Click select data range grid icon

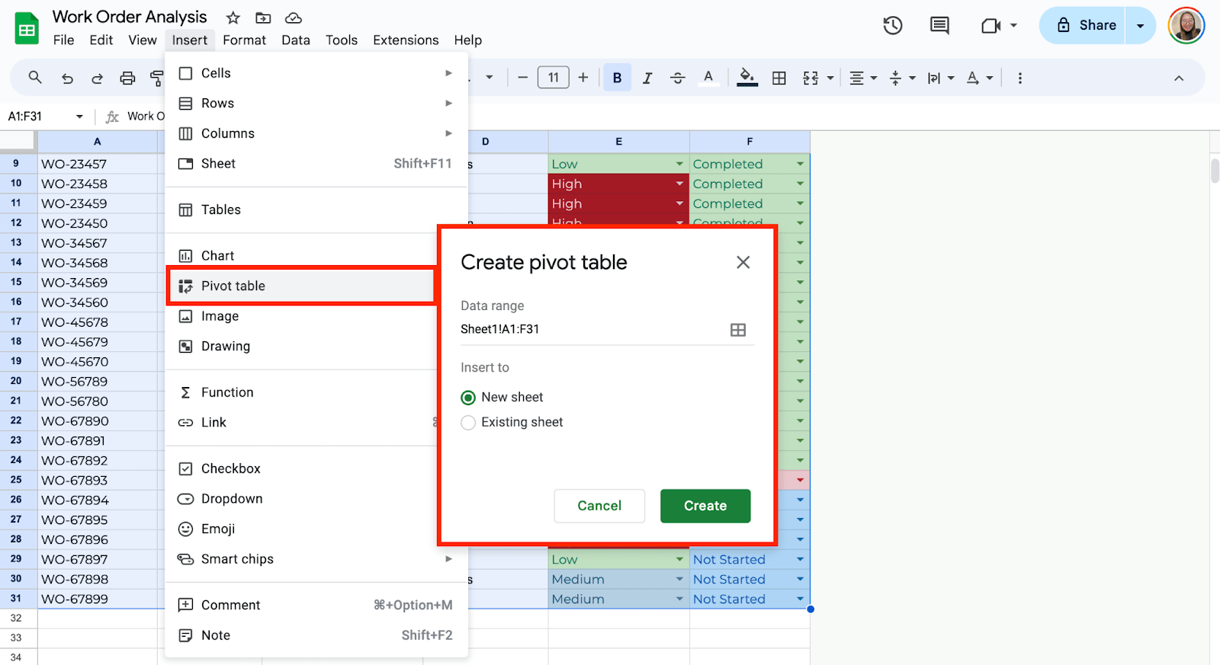click(x=737, y=330)
